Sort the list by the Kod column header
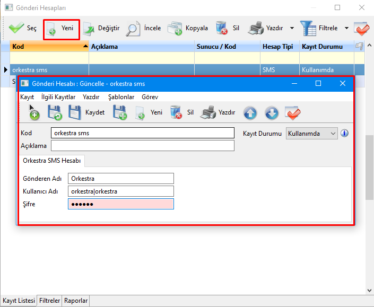The image size is (374, 307). coord(48,47)
